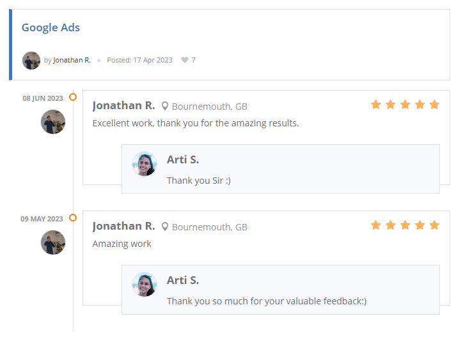
Task: Select the 08 JUN 2023 timeline marker
Action: tap(73, 97)
